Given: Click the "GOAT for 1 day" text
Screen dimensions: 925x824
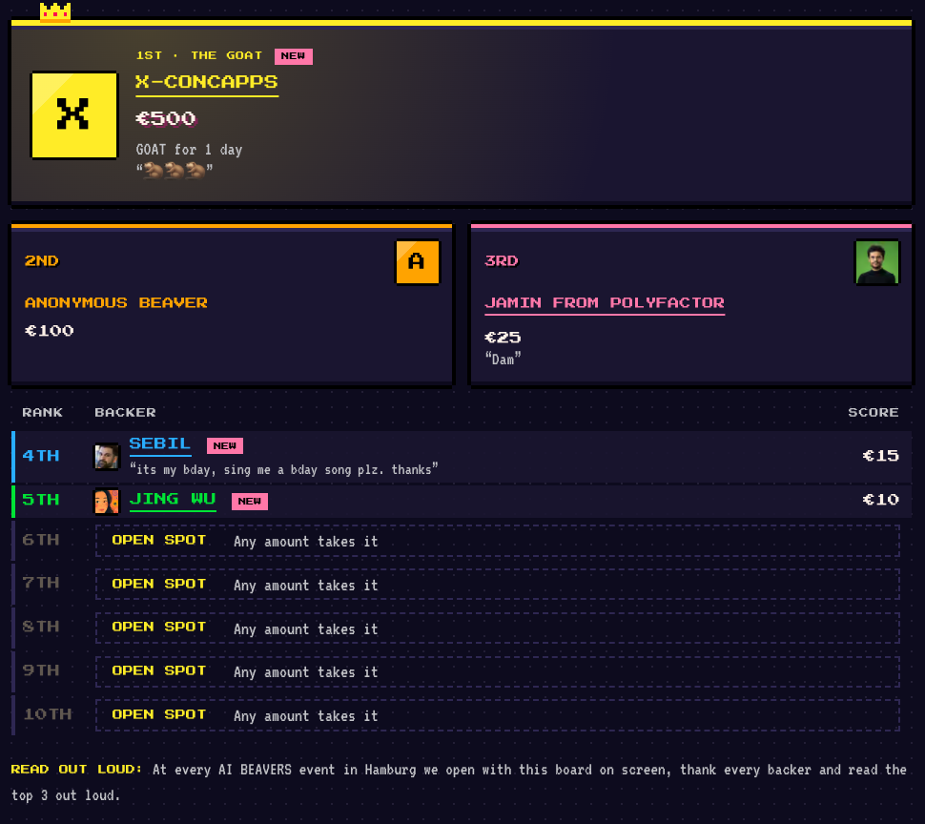Looking at the screenshot, I should tap(190, 150).
